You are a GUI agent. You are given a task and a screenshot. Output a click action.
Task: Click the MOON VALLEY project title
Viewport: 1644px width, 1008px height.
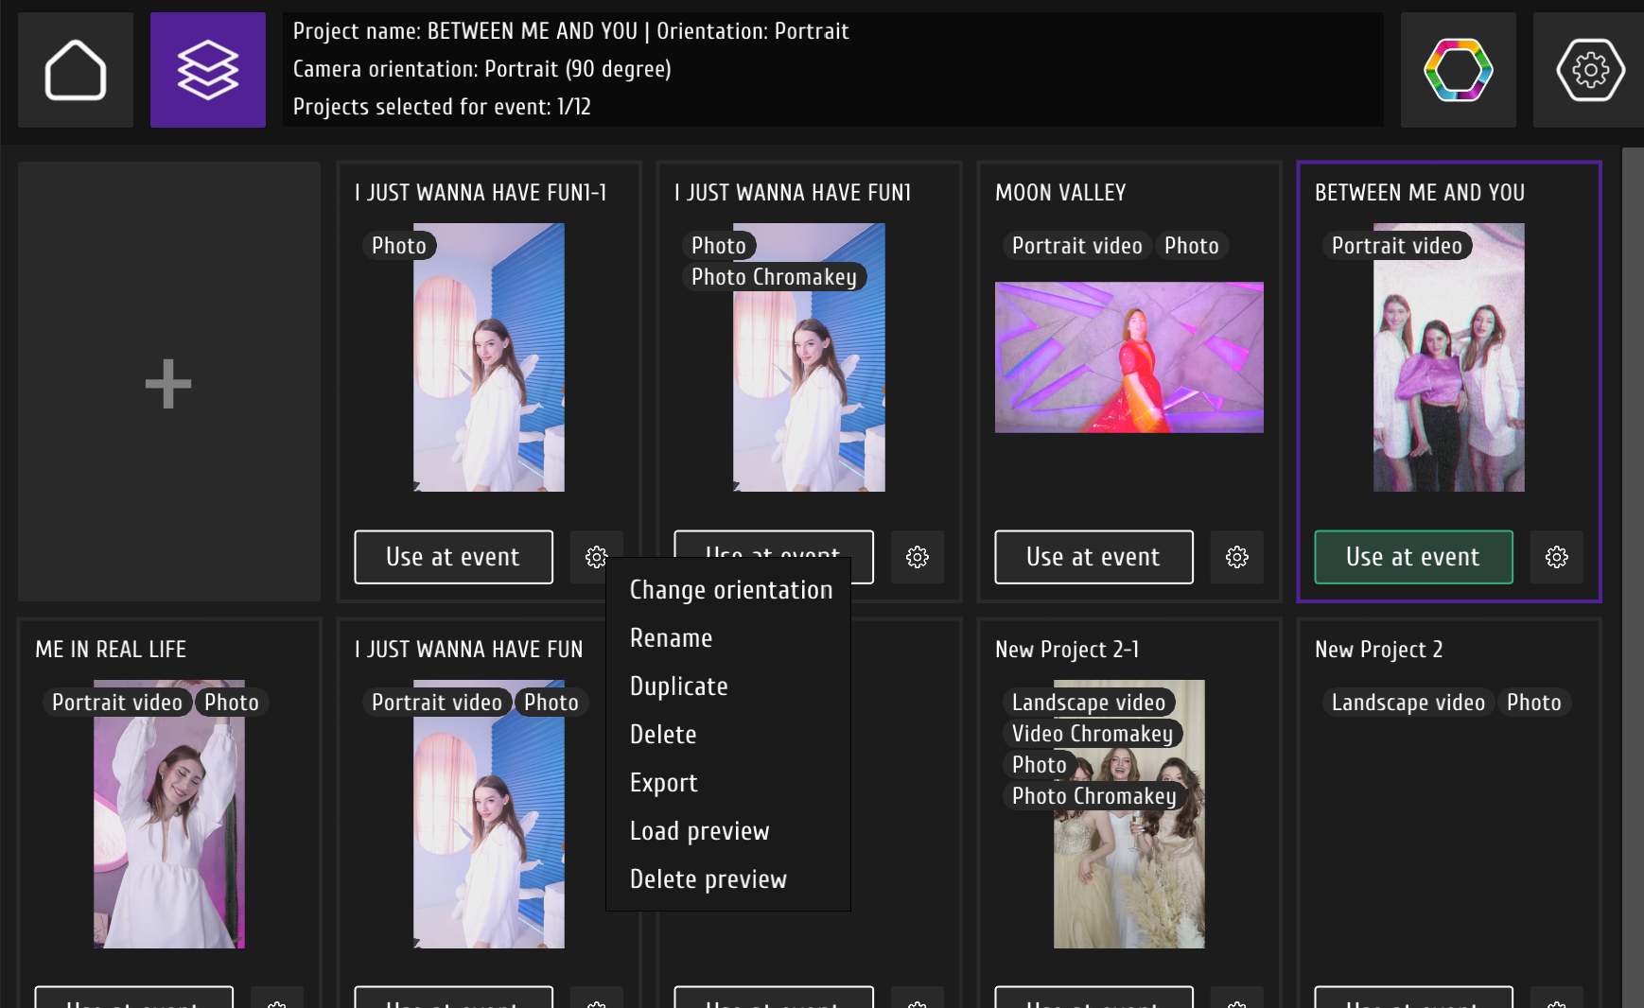click(1060, 193)
